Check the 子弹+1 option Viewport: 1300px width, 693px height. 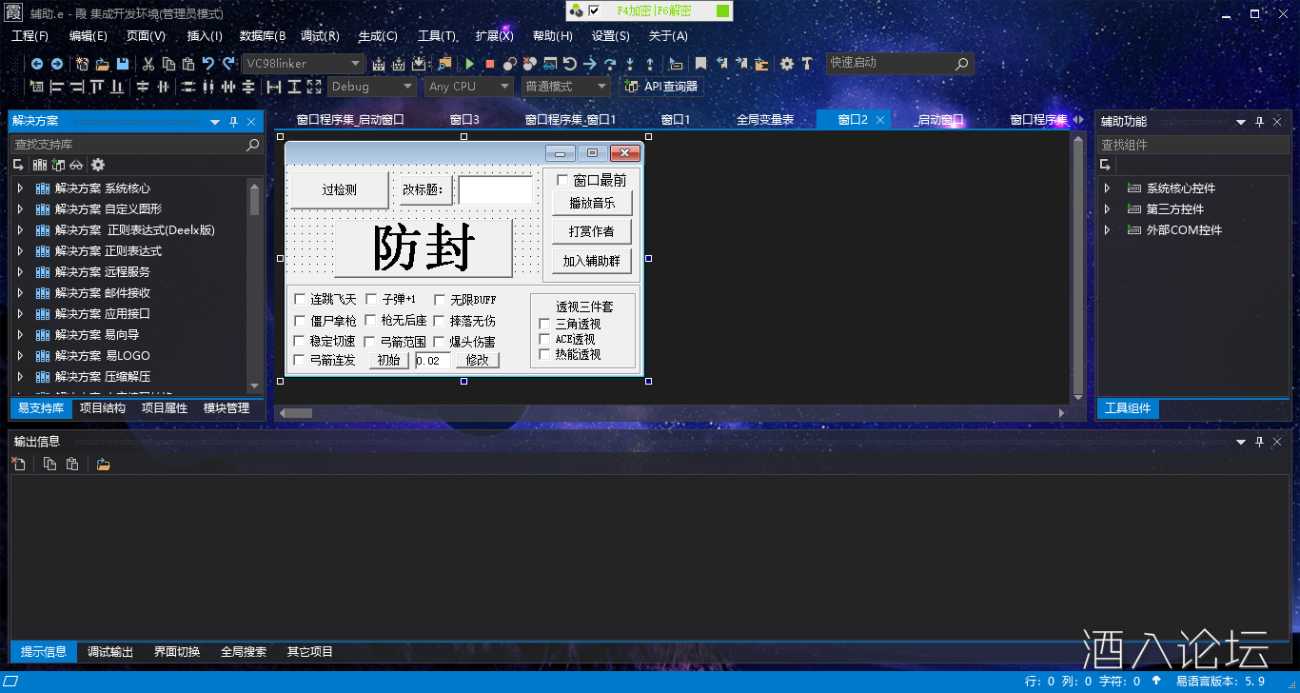coord(371,299)
